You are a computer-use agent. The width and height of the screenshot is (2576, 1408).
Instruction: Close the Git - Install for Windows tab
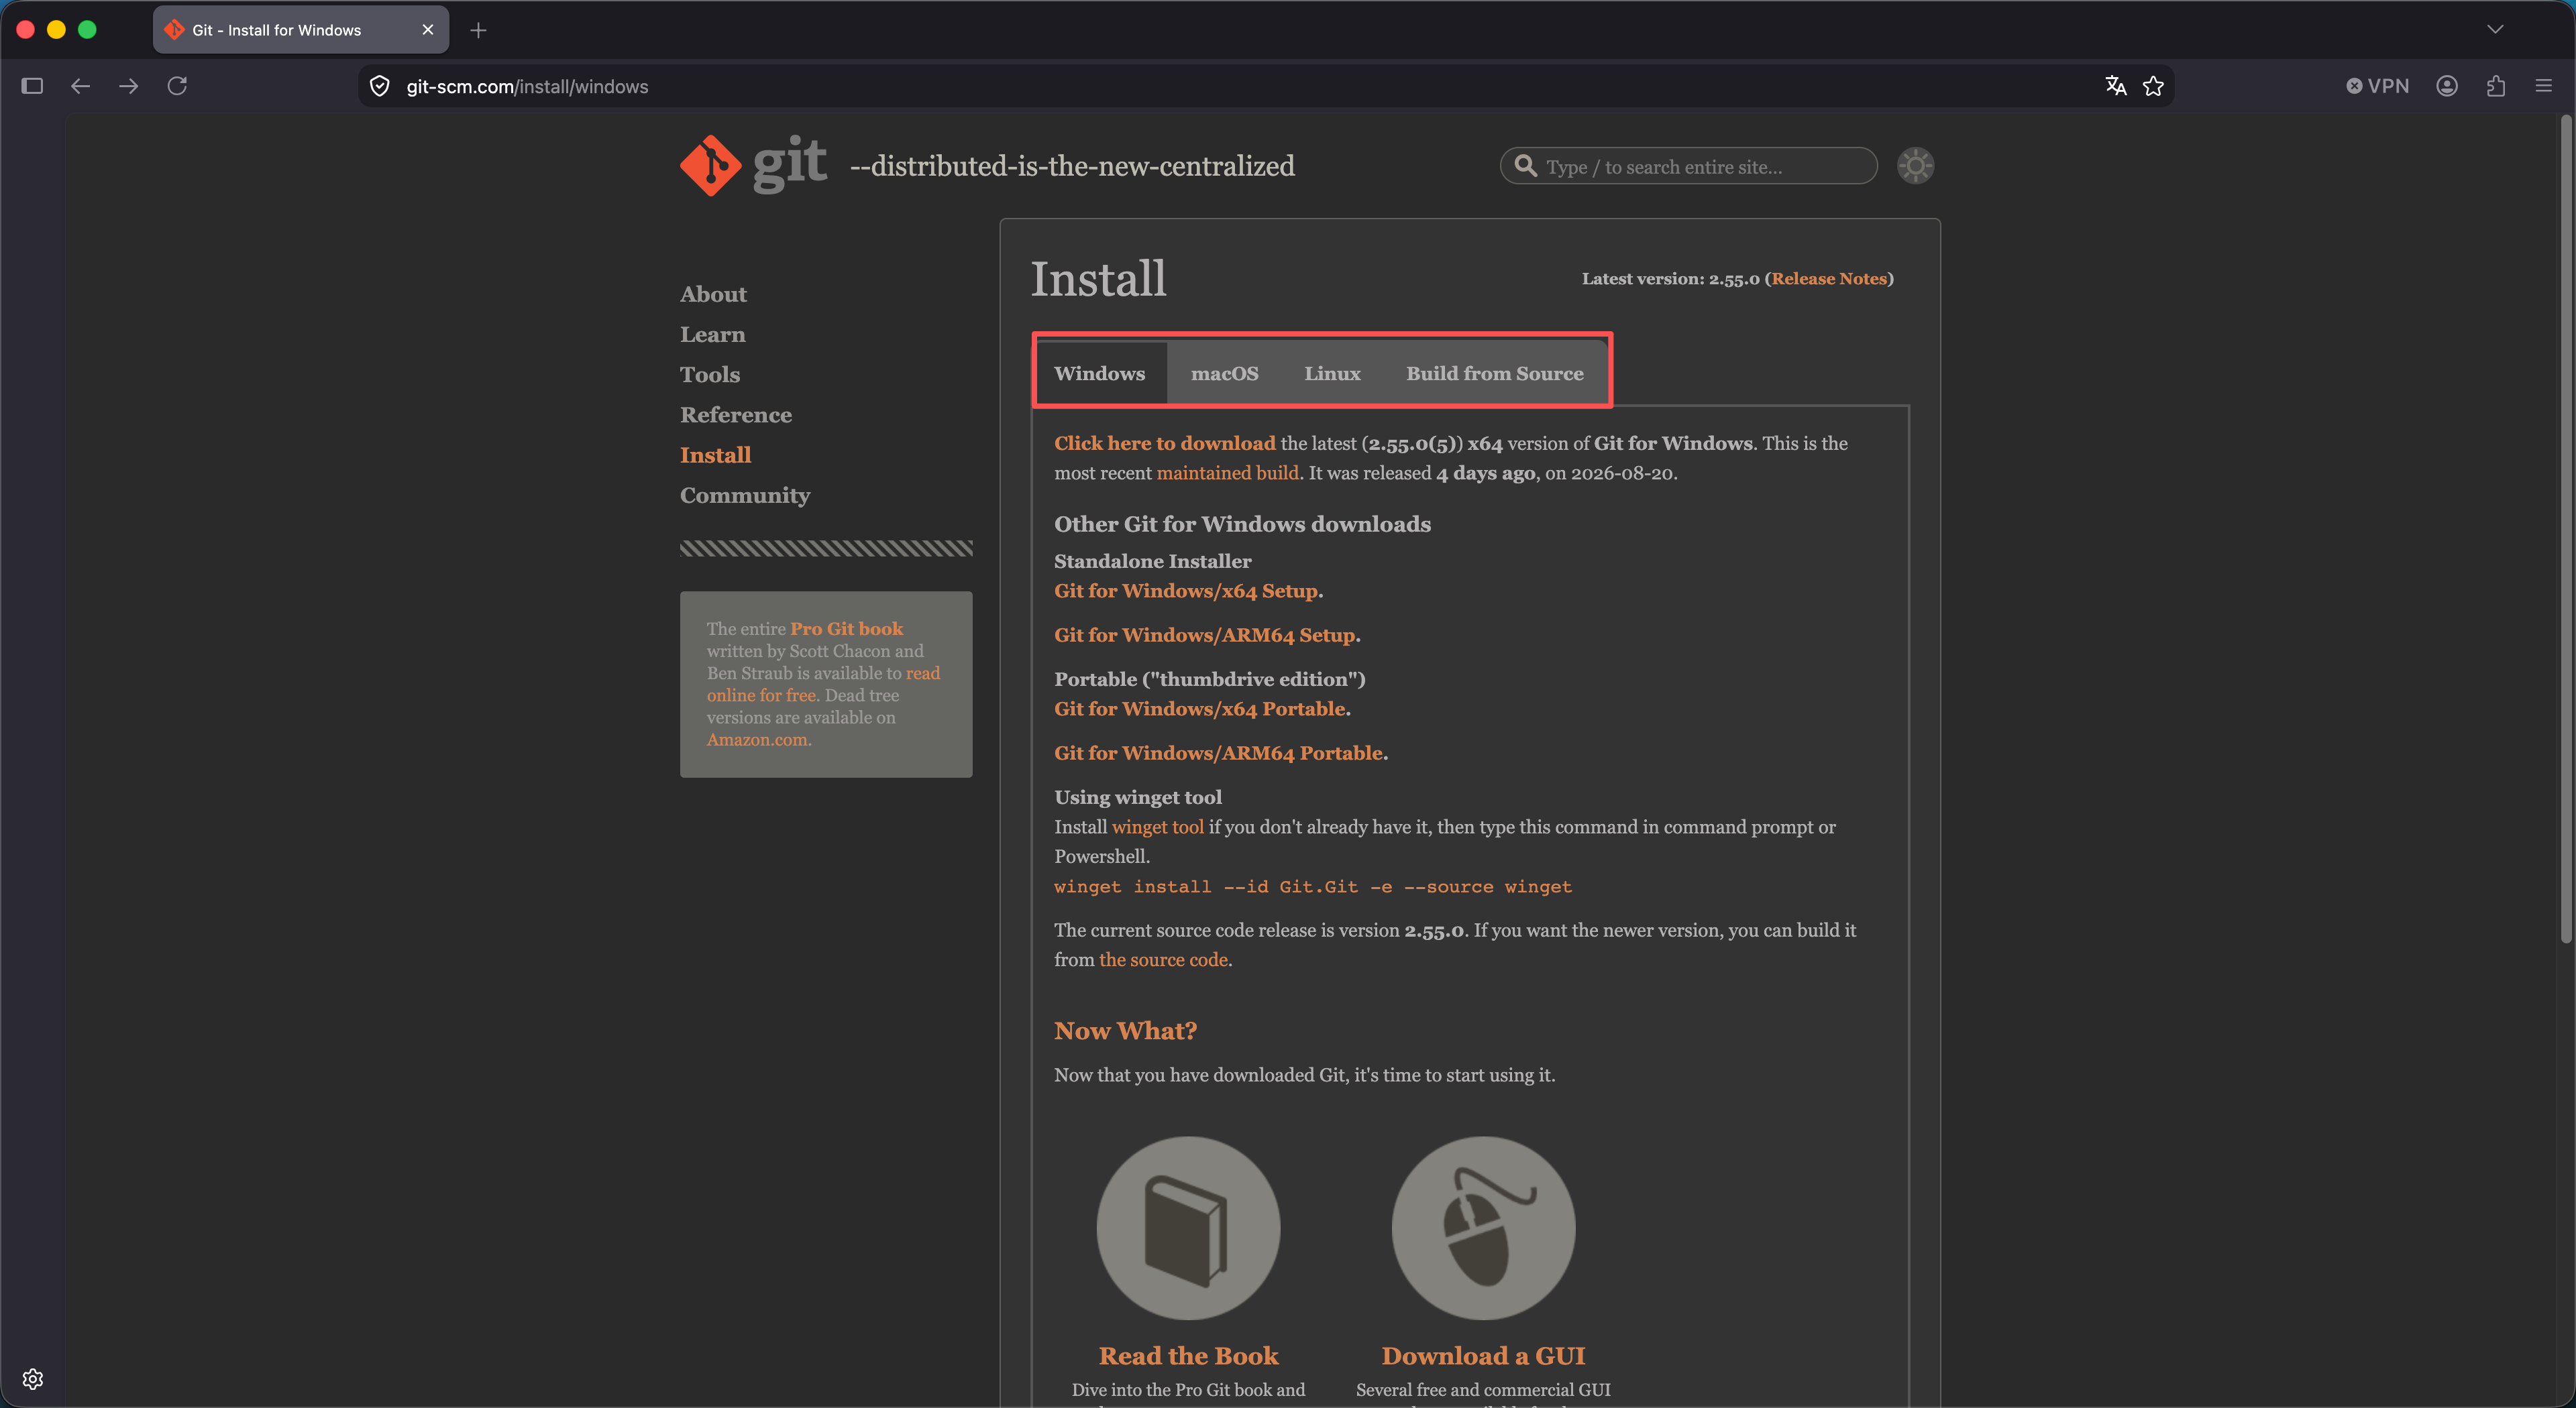coord(428,30)
